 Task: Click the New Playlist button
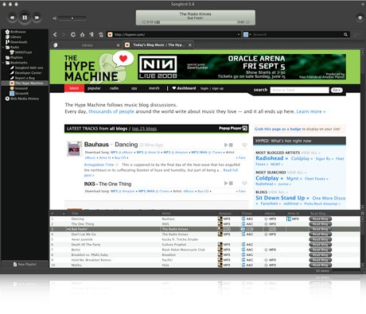pyautogui.click(x=25, y=264)
